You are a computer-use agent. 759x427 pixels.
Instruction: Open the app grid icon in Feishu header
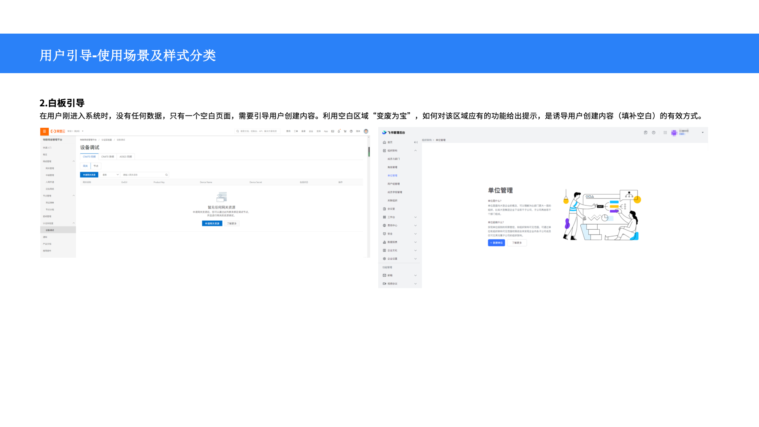coord(665,133)
